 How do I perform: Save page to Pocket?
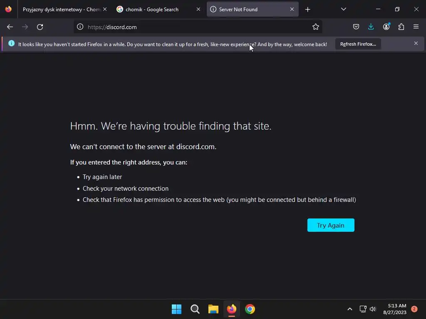(x=356, y=27)
